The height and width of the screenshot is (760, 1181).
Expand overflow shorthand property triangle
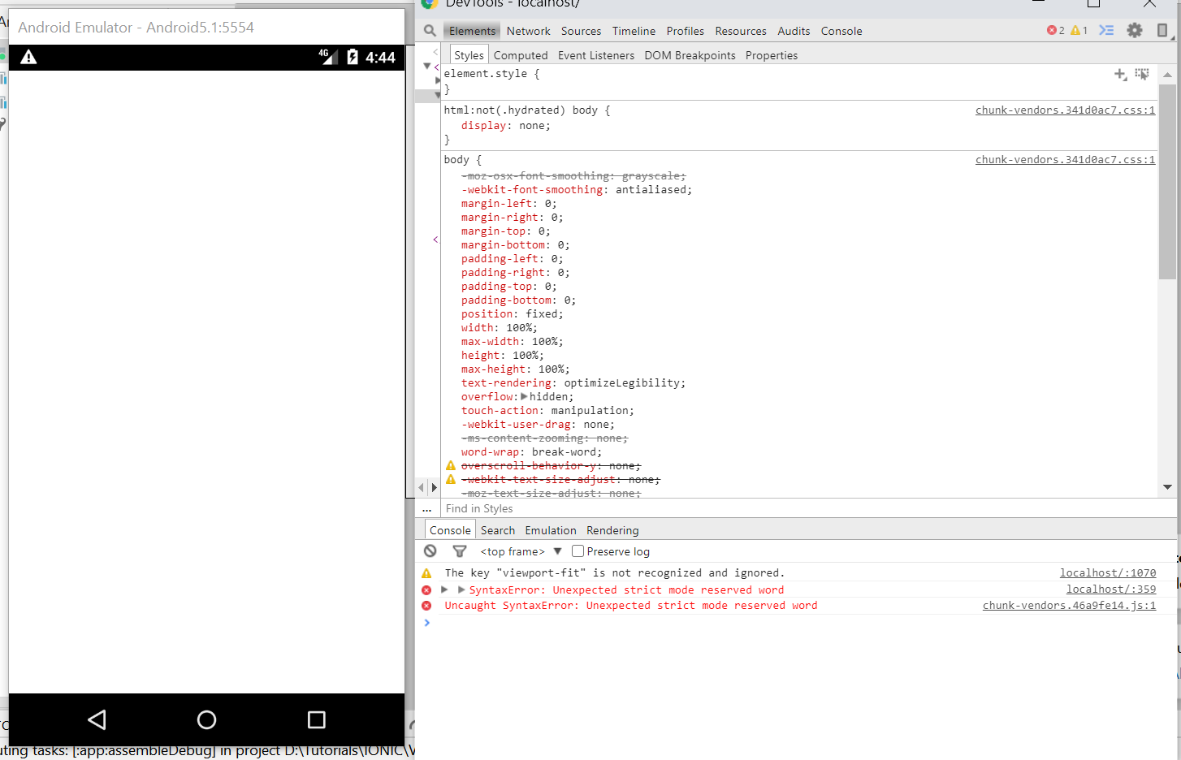click(x=524, y=396)
